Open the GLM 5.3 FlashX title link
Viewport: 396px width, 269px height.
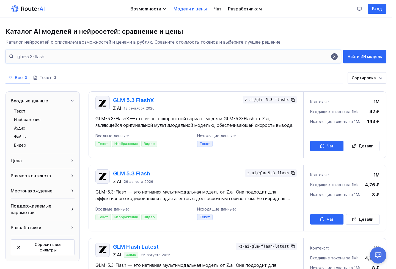pyautogui.click(x=133, y=100)
